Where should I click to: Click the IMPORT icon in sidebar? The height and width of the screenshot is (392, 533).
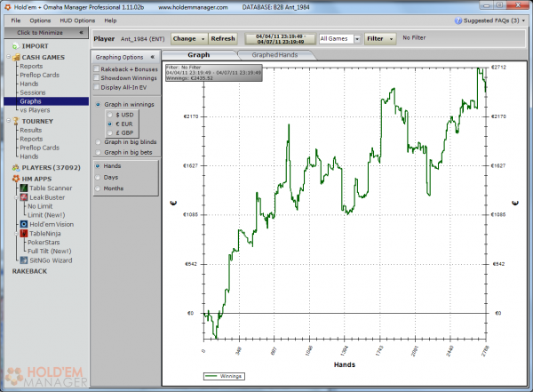coord(16,46)
